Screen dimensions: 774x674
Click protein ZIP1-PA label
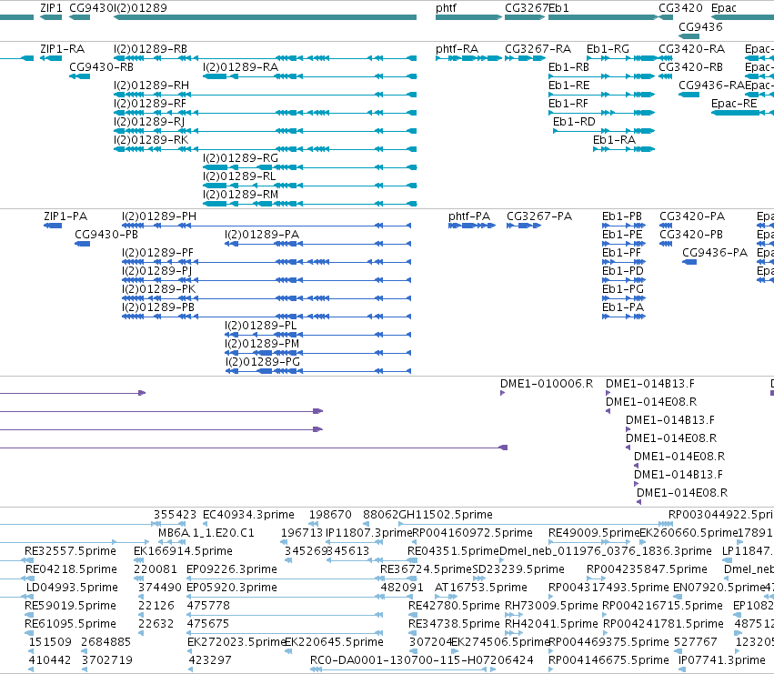point(65,216)
